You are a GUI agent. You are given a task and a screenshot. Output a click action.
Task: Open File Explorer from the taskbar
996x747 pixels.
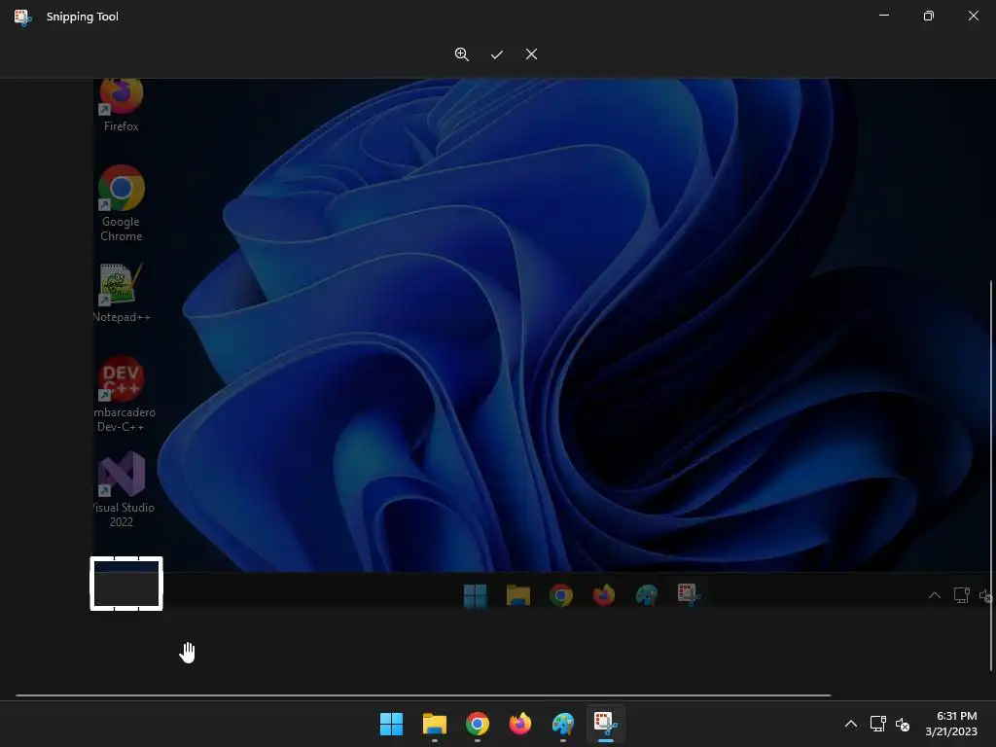click(x=435, y=724)
